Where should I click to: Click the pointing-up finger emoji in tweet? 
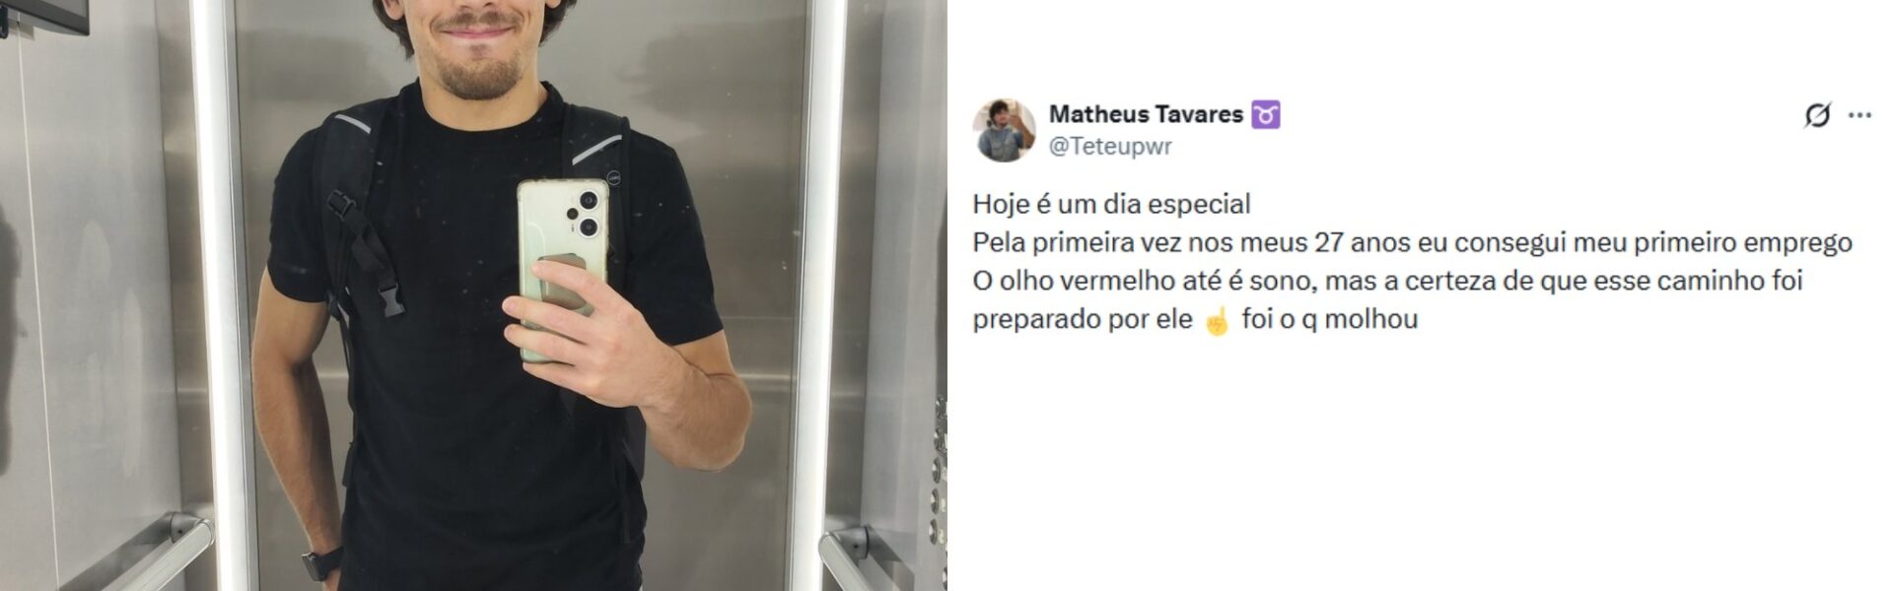click(x=1218, y=320)
